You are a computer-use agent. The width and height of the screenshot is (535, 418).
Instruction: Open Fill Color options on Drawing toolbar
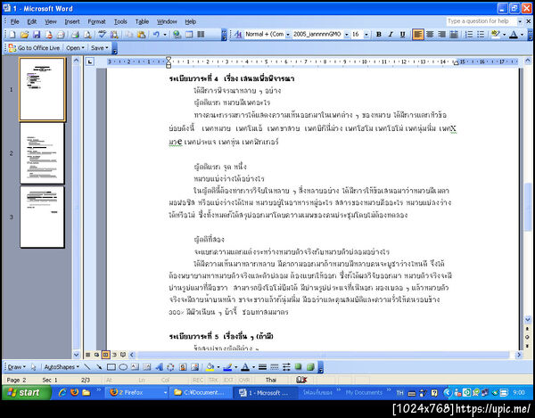point(210,367)
